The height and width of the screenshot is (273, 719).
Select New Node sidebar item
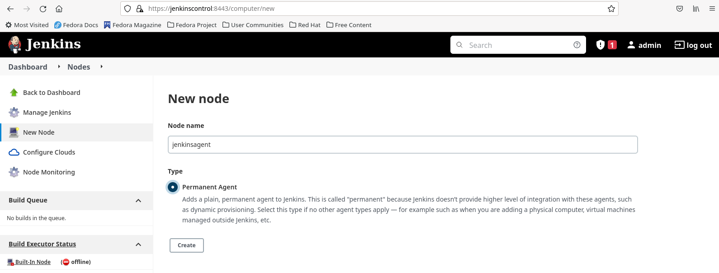point(76,132)
